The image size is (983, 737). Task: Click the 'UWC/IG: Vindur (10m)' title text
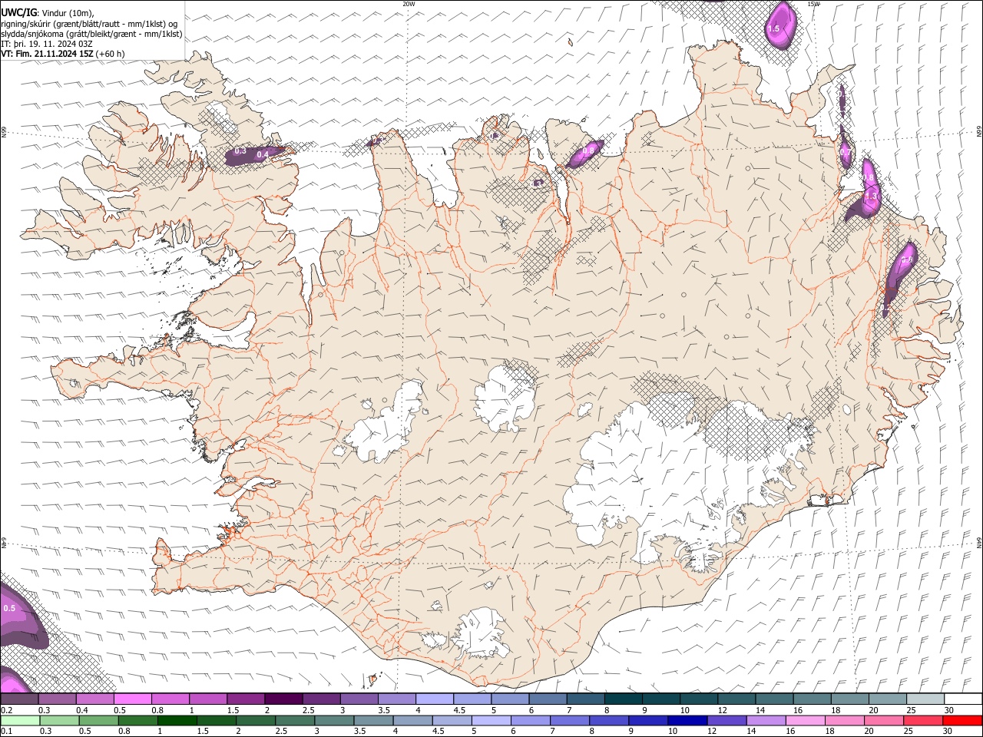pyautogui.click(x=47, y=12)
